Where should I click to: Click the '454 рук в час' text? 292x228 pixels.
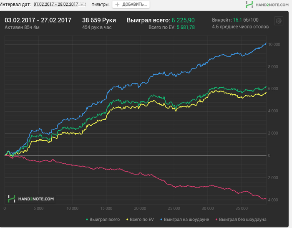click(x=97, y=28)
